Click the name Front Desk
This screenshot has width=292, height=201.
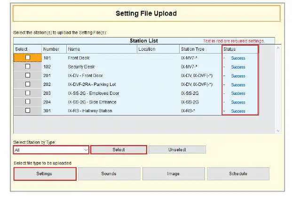point(79,58)
